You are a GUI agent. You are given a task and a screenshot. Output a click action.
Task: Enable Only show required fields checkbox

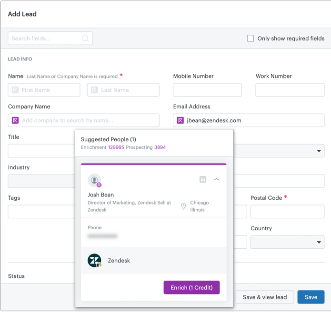tap(251, 39)
